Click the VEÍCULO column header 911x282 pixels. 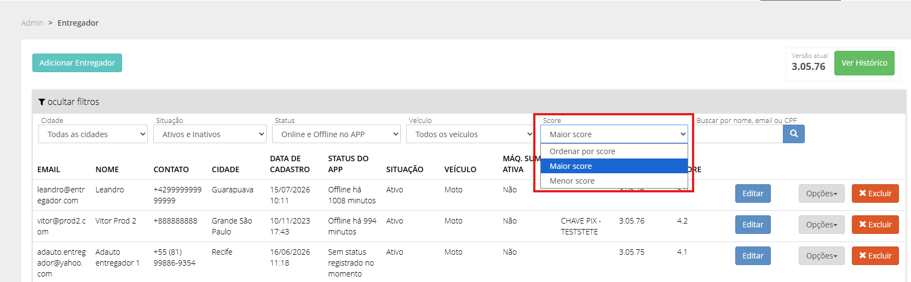click(x=460, y=169)
